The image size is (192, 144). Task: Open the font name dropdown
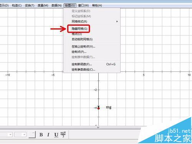point(10,134)
